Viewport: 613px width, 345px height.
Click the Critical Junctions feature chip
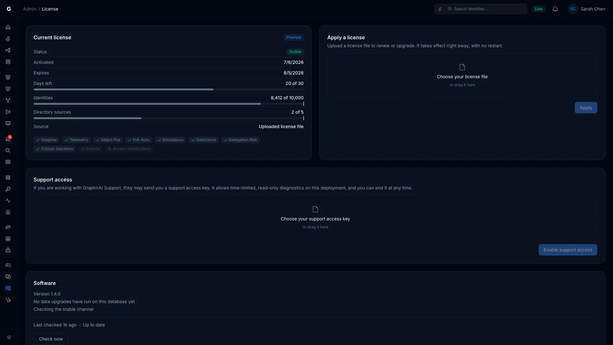click(x=55, y=149)
